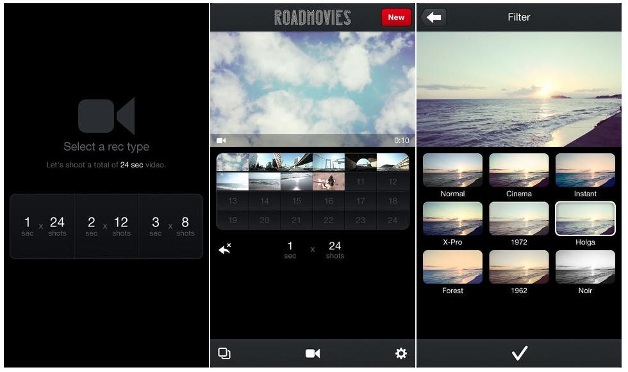This screenshot has height=372, width=628.
Task: Start recording with the bottom camera icon
Action: [313, 353]
